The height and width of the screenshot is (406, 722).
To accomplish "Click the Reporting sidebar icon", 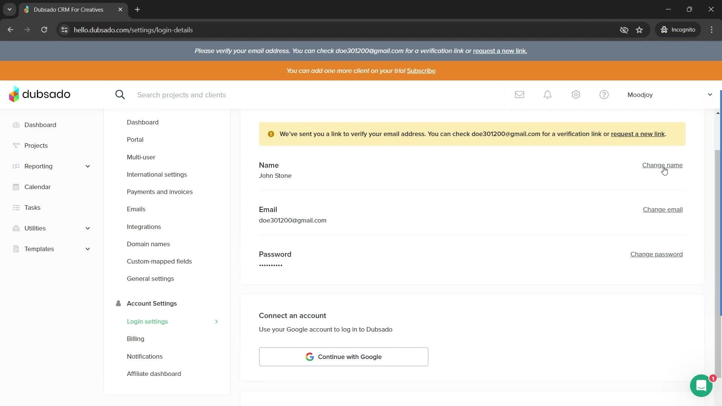I will point(16,166).
